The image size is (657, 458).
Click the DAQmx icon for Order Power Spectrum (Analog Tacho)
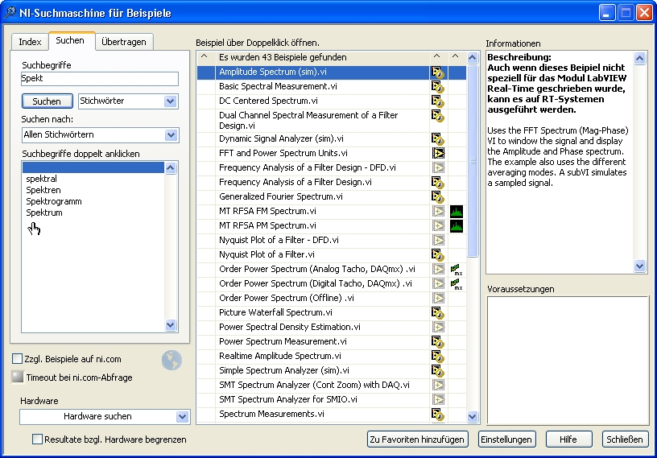click(457, 269)
